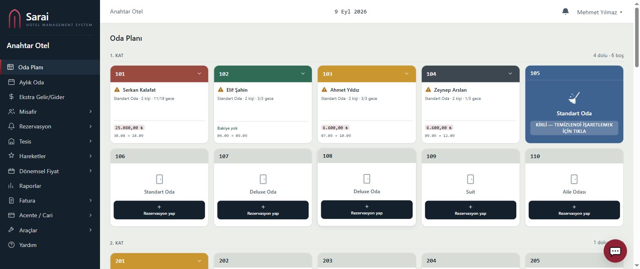
Task: Make reservation for room 108
Action: click(367, 209)
